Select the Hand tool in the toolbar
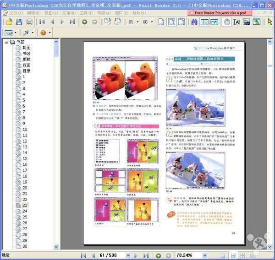Image resolution: width=275 pixels, height=260 pixels. coord(226,22)
